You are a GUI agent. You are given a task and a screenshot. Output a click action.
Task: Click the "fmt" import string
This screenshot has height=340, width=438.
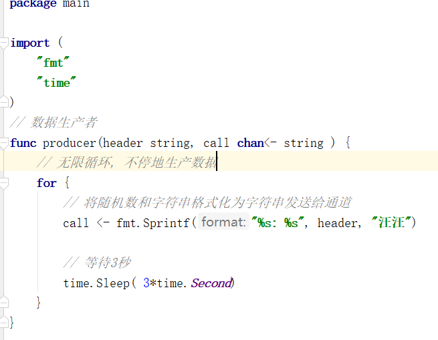point(53,63)
